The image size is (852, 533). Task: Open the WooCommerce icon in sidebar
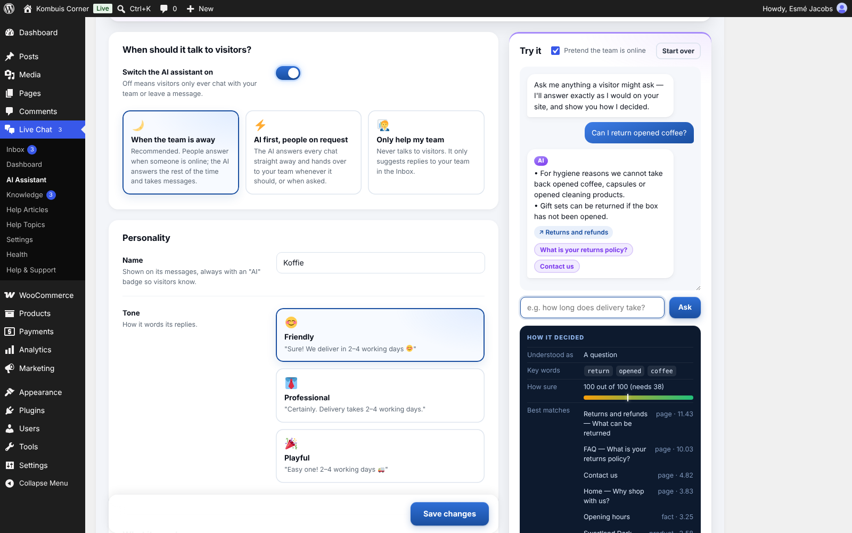[10, 295]
